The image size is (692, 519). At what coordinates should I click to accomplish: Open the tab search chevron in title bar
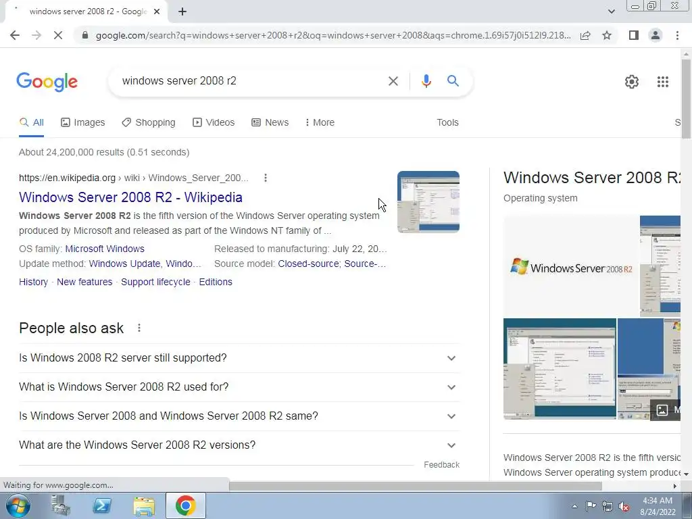611,11
